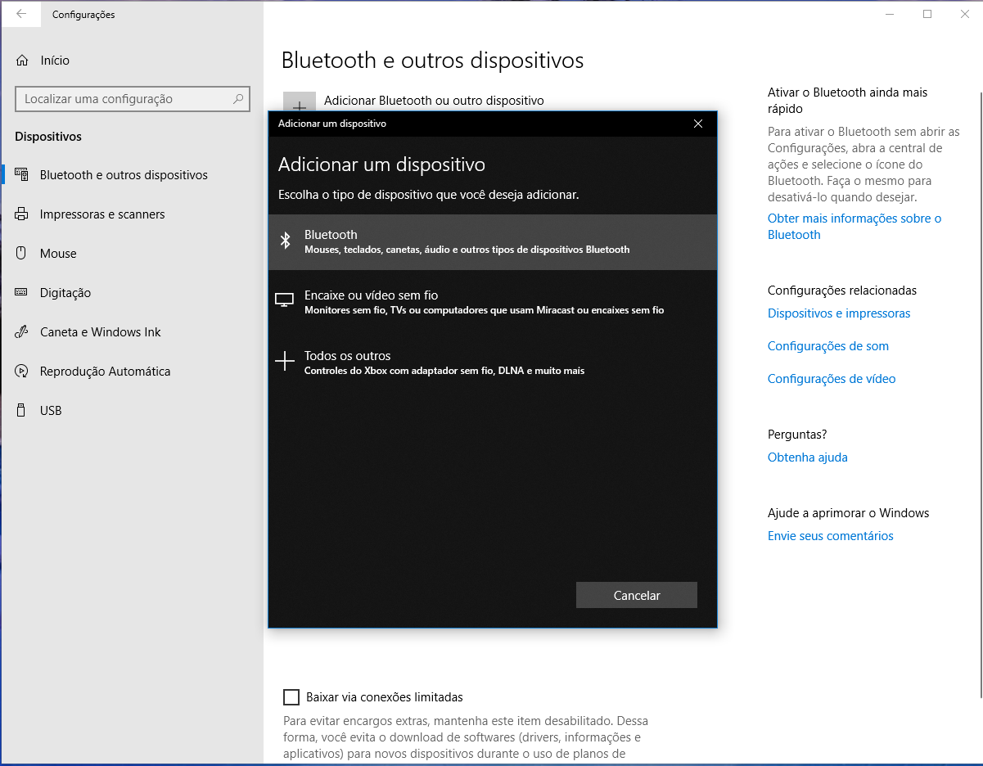This screenshot has height=766, width=983.
Task: Select Bluetooth e outros dispositivos sidebar label
Action: click(x=124, y=175)
